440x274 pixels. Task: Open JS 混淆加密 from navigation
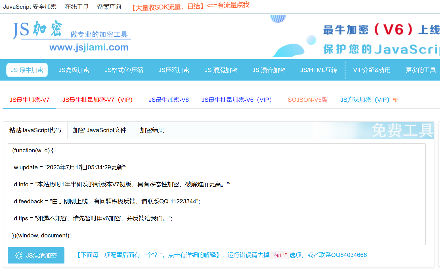(x=221, y=70)
